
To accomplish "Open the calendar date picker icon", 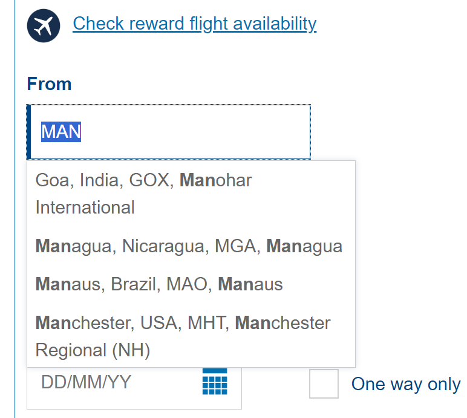I will 215,382.
